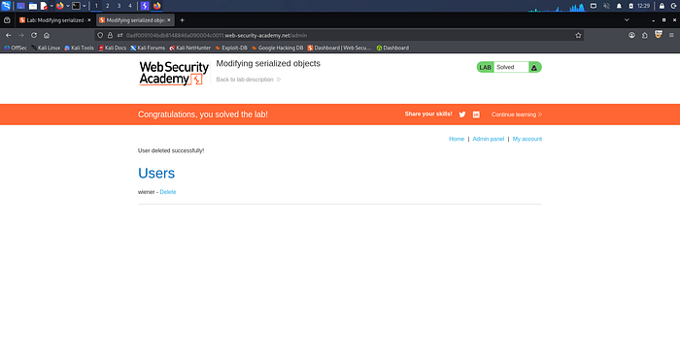
Task: Follow 'Back to lab description' link
Action: coord(249,80)
